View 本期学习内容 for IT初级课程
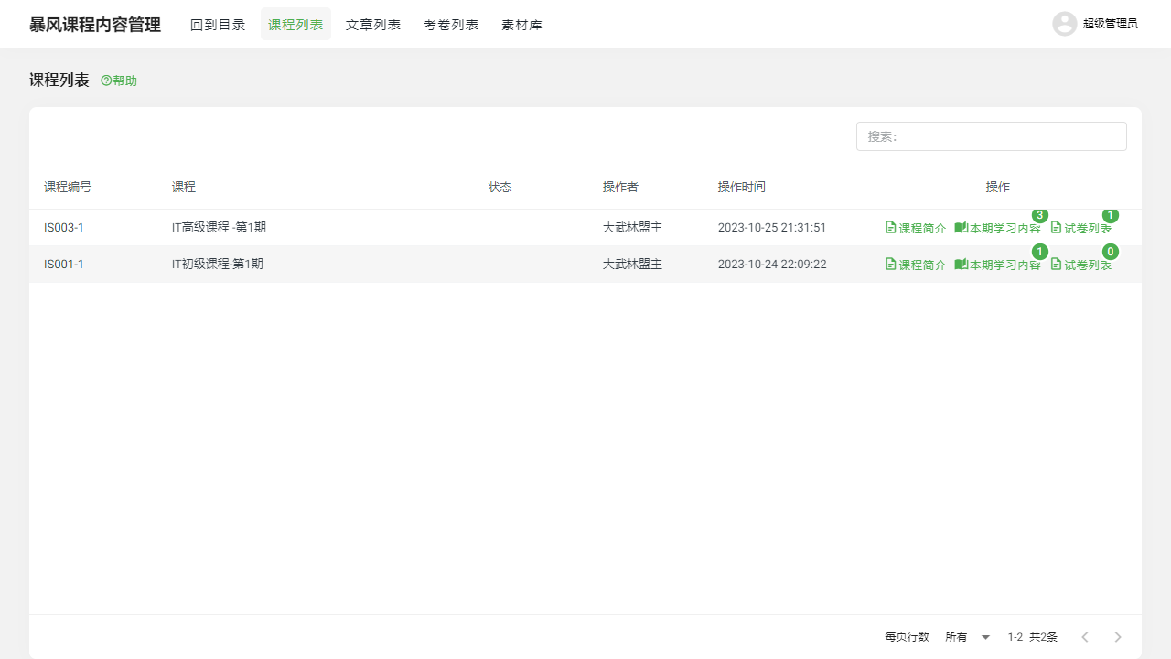1171x659 pixels. (x=998, y=264)
